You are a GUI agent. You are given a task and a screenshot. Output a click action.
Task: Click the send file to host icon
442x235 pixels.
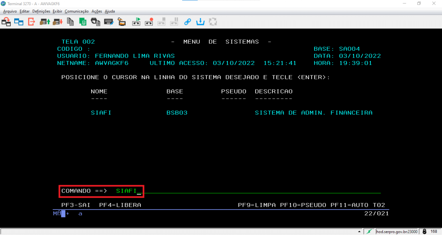tap(45, 21)
